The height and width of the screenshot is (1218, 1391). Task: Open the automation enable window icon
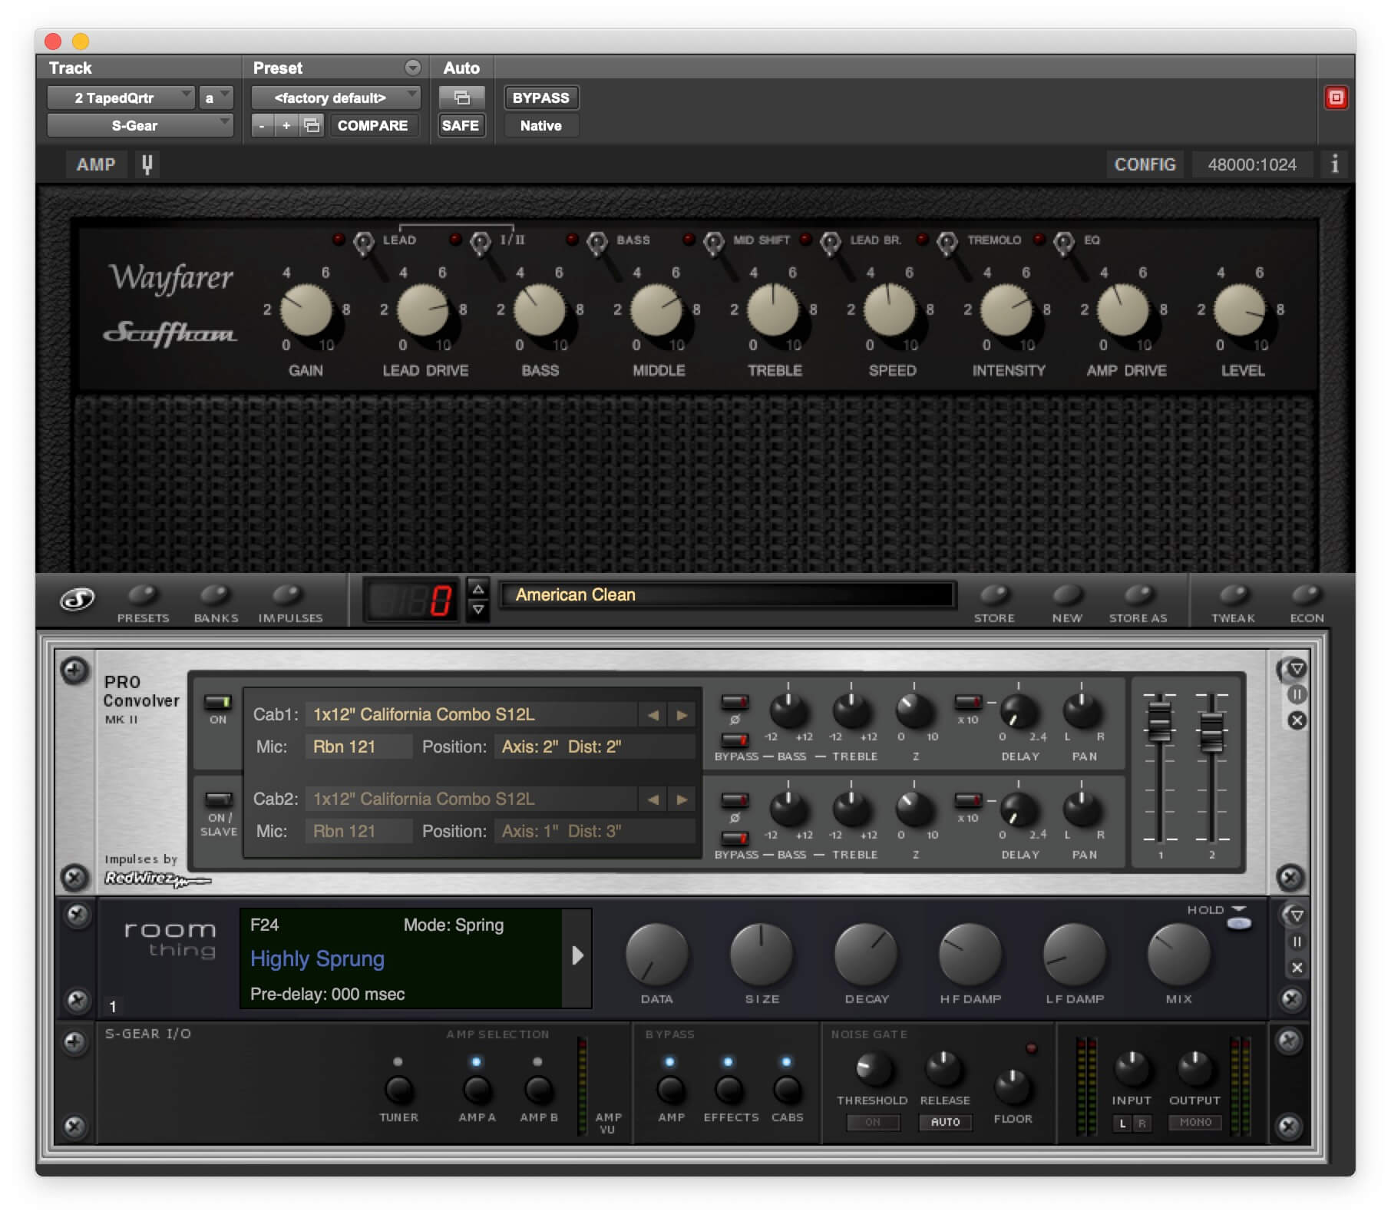tap(461, 98)
